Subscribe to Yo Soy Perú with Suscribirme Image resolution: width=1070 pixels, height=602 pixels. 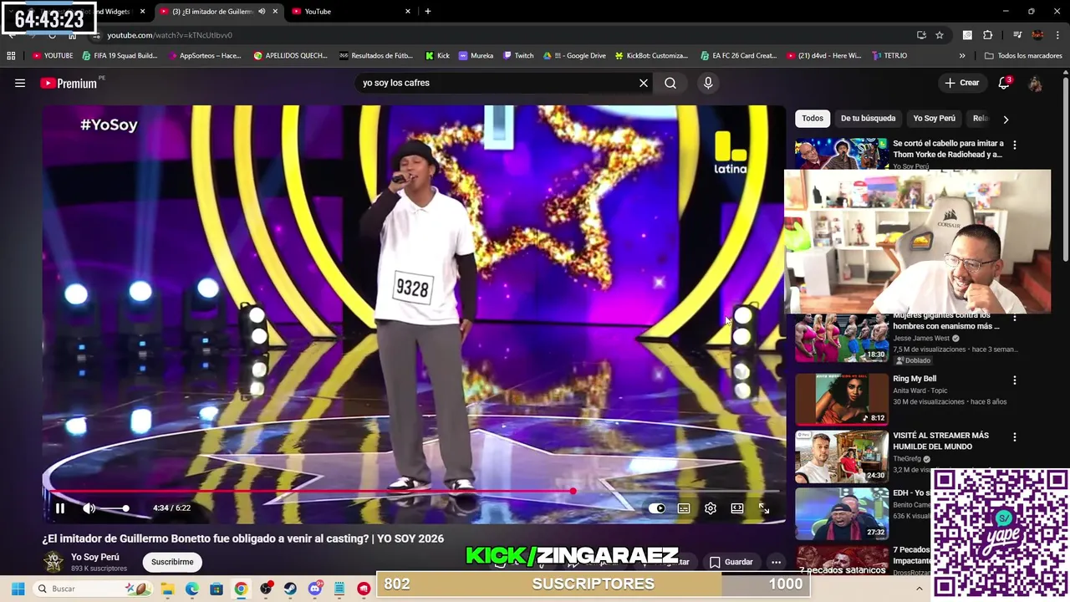(172, 562)
